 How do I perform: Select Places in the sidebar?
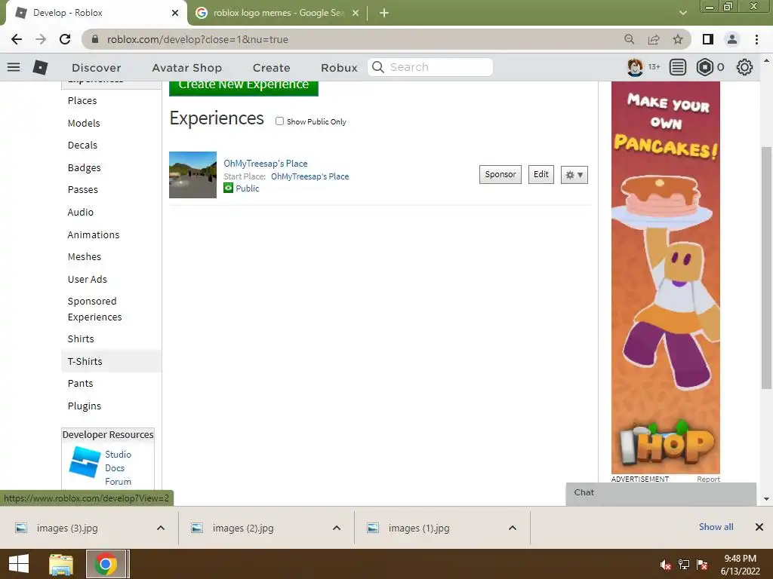click(82, 100)
